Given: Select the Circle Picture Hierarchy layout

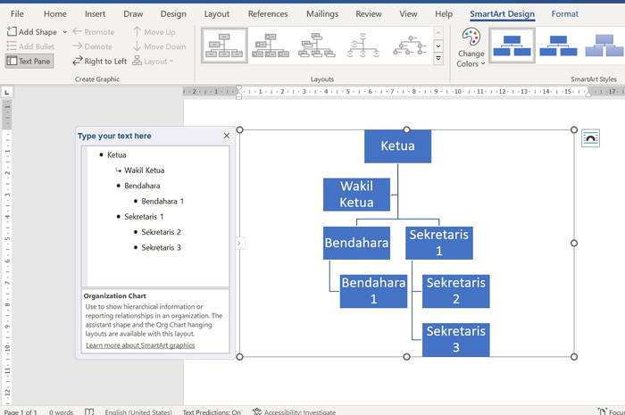Looking at the screenshot, I should coord(409,46).
